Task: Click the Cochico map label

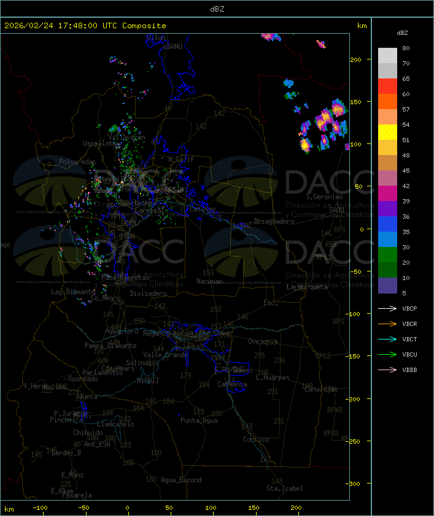Action: click(x=256, y=439)
